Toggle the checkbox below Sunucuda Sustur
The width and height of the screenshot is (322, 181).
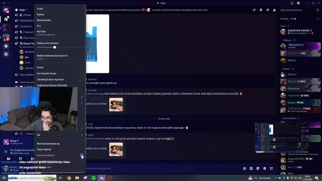82,161
